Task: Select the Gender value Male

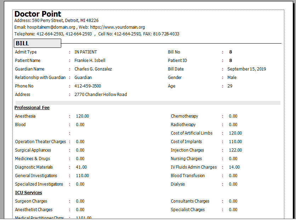Action: [232, 78]
